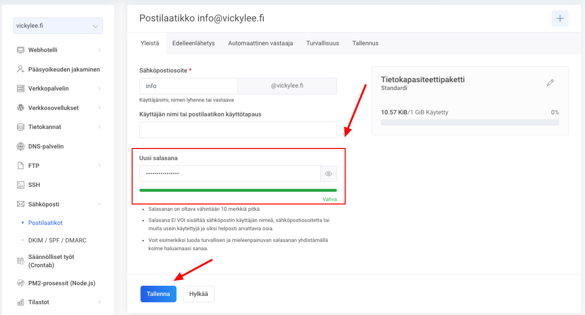Collapse the Sähköposti section chevron
Screen dimensions: 585x315
point(99,204)
